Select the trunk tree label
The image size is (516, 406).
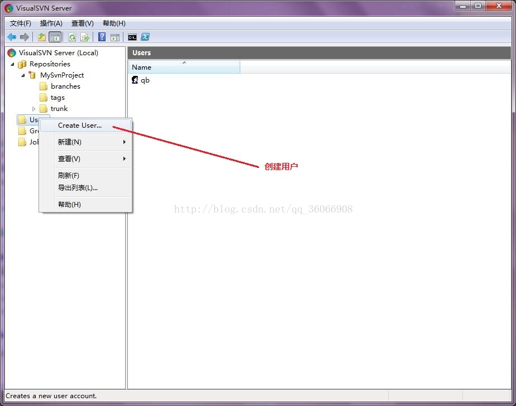pos(59,109)
